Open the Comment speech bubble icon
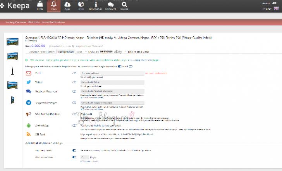Image resolution: width=282 pixels, height=171 pixels. pos(110,5)
